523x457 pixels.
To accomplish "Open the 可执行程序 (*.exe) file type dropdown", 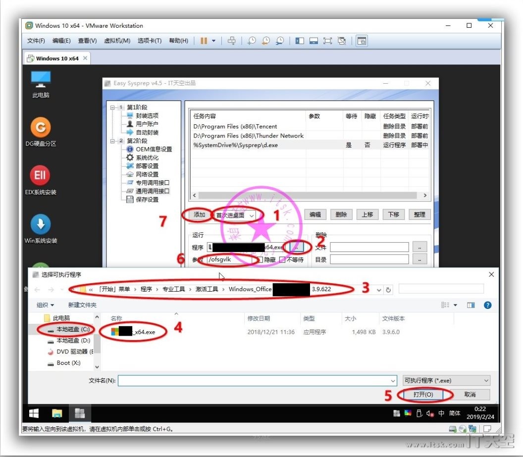I will tap(447, 380).
